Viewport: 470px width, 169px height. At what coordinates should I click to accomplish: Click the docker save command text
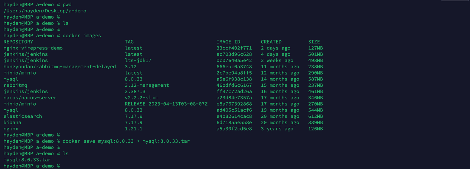pos(126,141)
